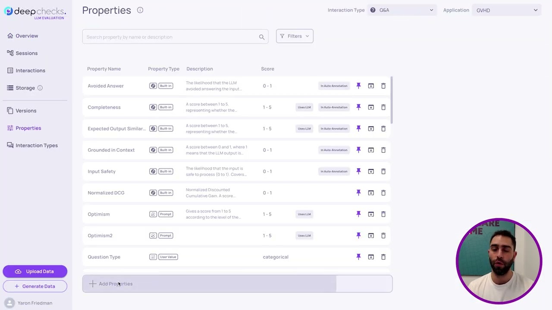Viewport: 552px width, 310px height.
Task: Open the window icon for Optimism2
Action: click(371, 236)
